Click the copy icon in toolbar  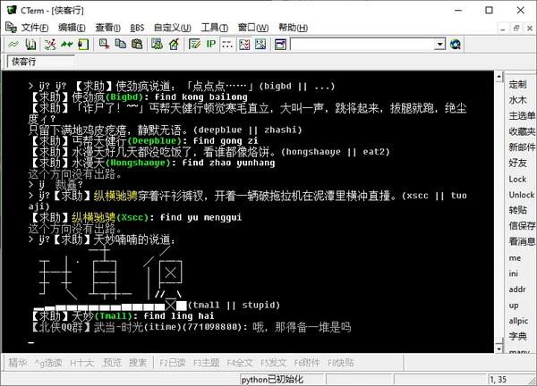click(121, 44)
